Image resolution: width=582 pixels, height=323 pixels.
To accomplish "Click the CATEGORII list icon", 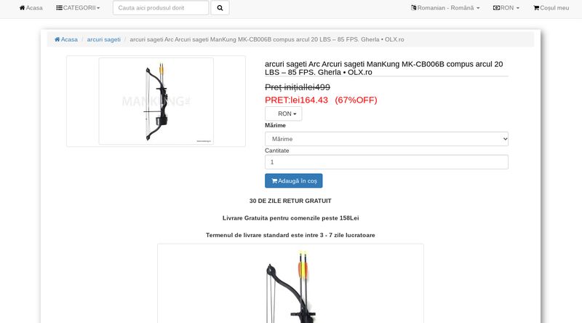I will 59,8.
